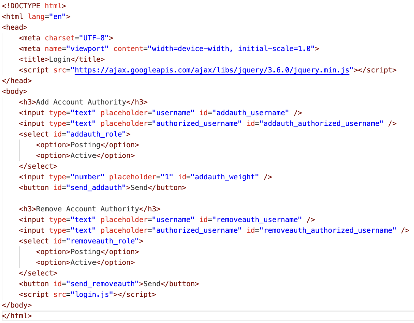Select the content value "width=device-width, initial-scale=1.0"

[x=231, y=49]
